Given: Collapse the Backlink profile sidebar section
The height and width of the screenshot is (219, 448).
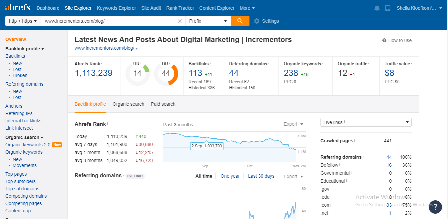Looking at the screenshot, I should 25,49.
